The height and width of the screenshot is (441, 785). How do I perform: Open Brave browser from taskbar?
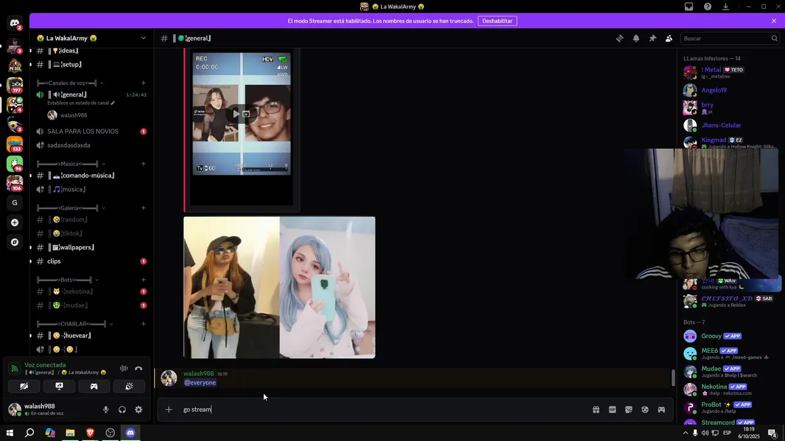90,432
